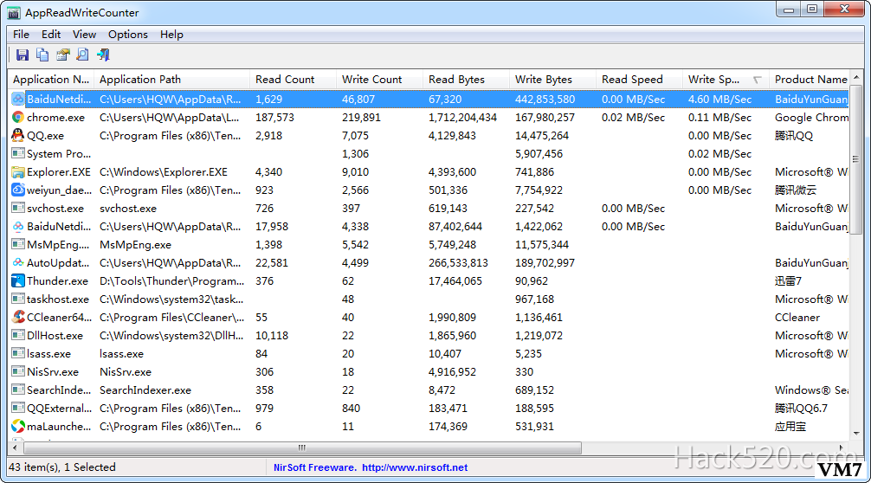
Task: Select the CCleaner product name cell
Action: pyautogui.click(x=797, y=318)
